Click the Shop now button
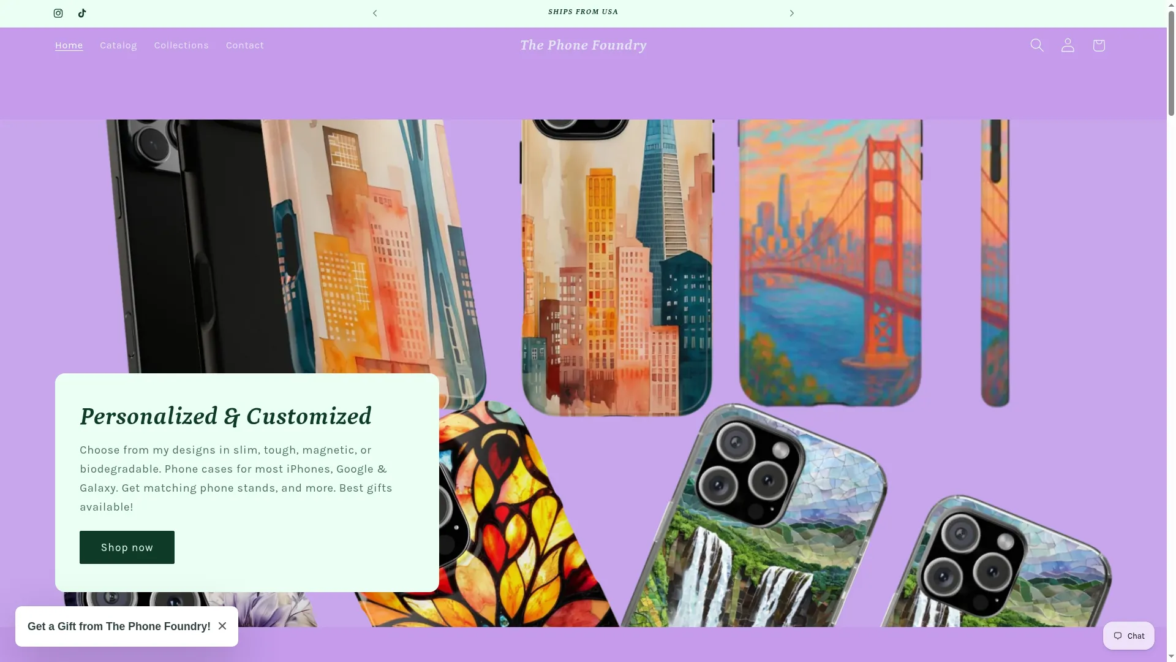The width and height of the screenshot is (1176, 662). [127, 547]
